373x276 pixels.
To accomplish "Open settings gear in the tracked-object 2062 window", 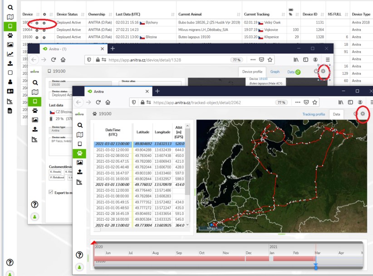I will point(363,114).
